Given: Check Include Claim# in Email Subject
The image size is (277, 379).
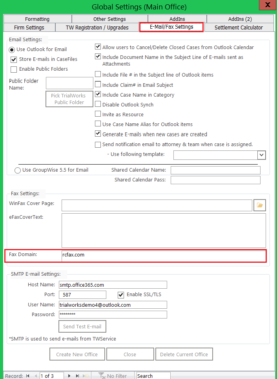Looking at the screenshot, I should pyautogui.click(x=98, y=84).
